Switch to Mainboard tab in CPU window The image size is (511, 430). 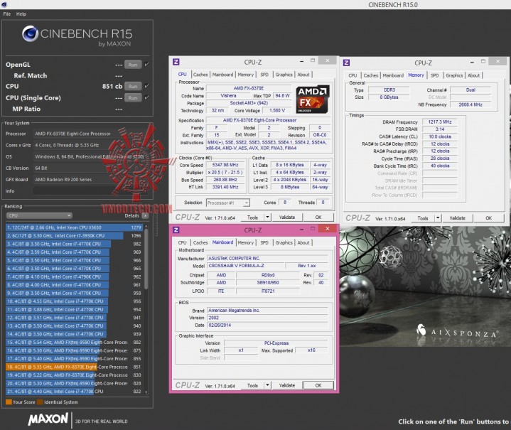tap(222, 75)
